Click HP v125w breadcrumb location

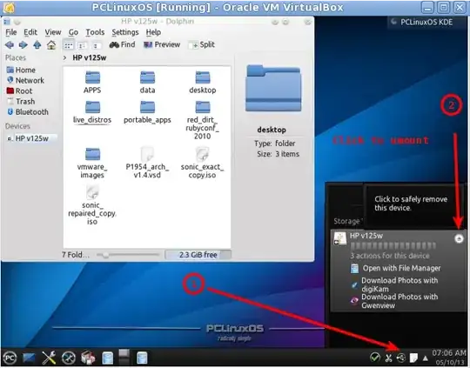click(x=90, y=57)
